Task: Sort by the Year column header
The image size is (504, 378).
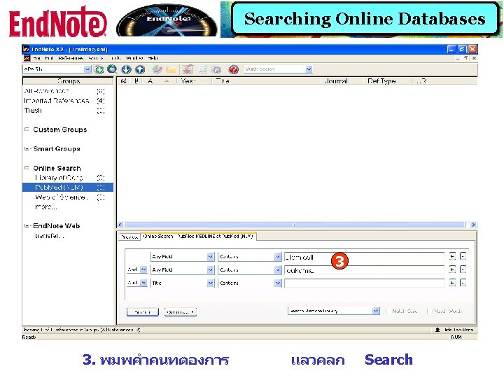Action: [188, 81]
